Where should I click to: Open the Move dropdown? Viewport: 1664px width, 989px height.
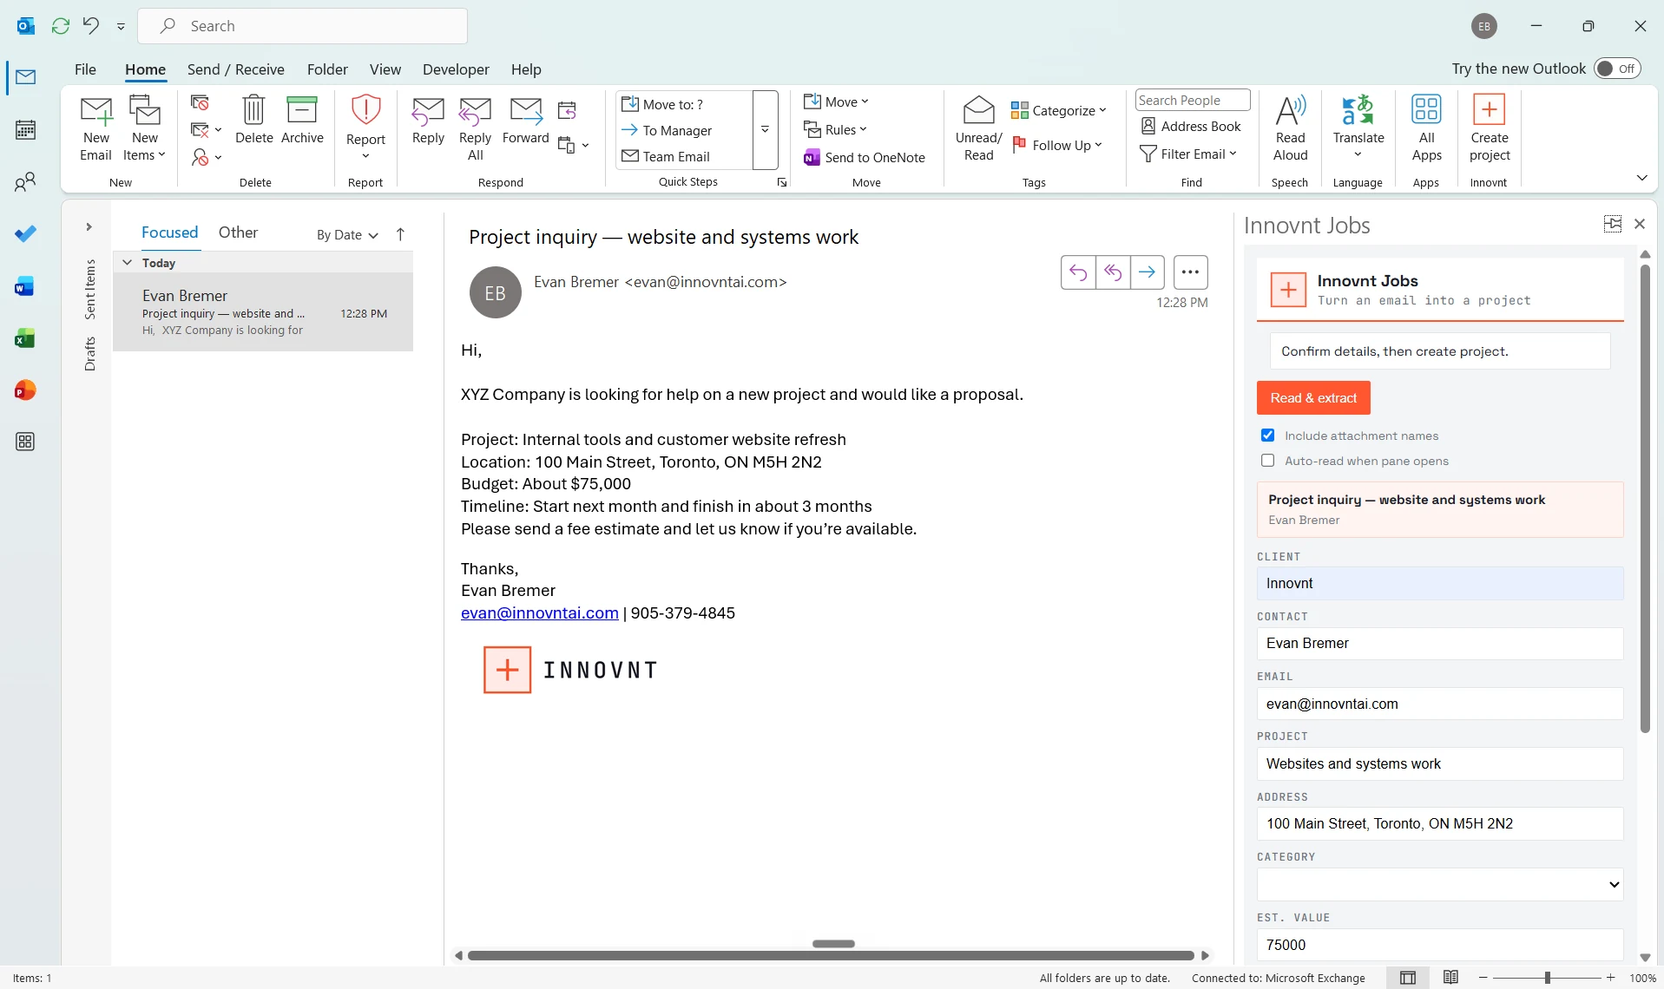click(x=836, y=102)
